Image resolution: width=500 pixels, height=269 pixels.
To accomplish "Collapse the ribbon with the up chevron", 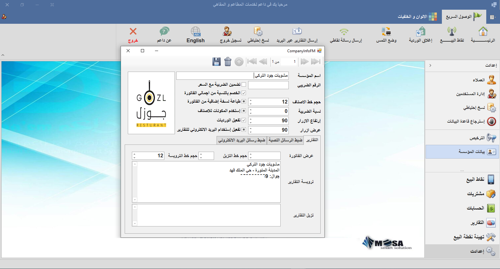I will coord(3,55).
